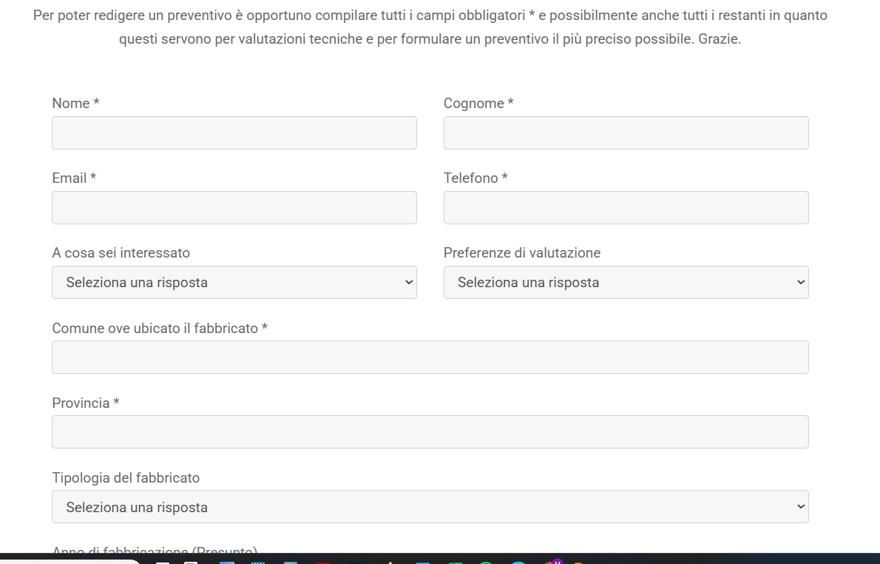
Task: Open the A cosa sei interessato dropdown
Action: [234, 282]
